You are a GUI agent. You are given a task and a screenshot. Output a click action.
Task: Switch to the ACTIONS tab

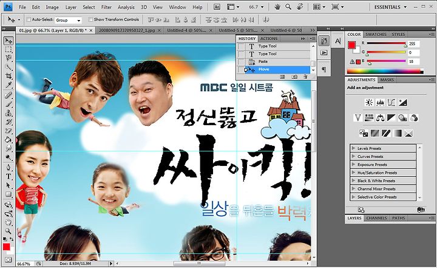(x=269, y=39)
